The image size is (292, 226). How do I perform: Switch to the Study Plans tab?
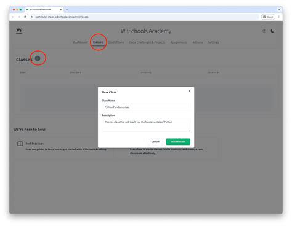click(x=116, y=42)
